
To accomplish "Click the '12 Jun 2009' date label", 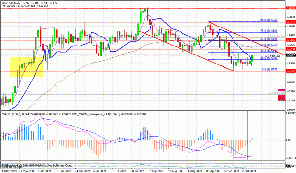I will point(63,171).
